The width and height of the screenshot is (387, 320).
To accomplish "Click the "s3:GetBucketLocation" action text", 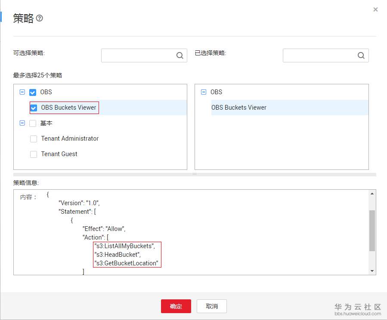I will click(x=127, y=263).
